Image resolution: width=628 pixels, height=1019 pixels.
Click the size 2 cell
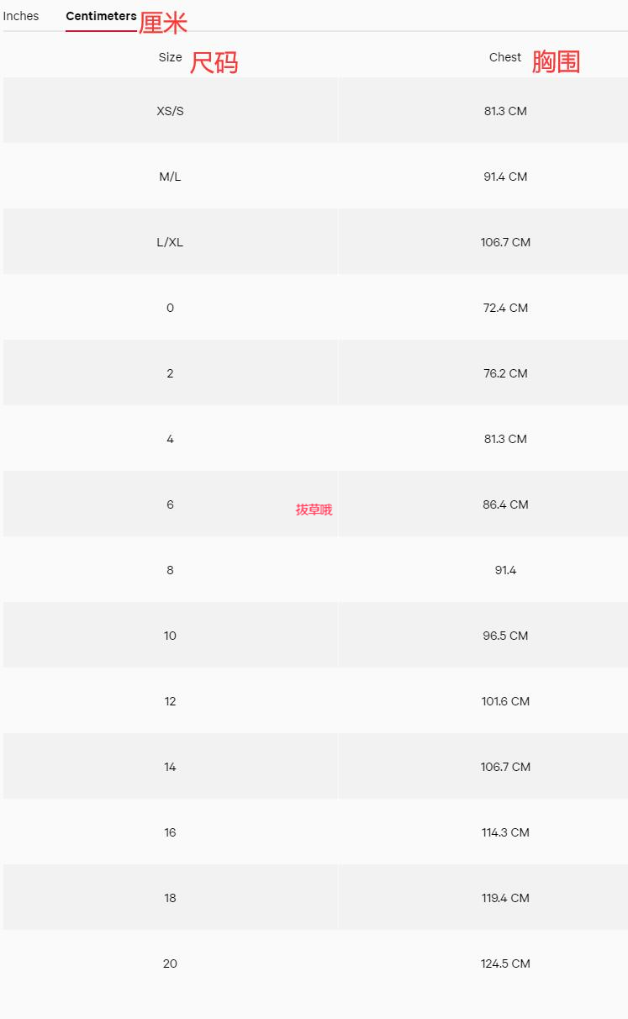pos(170,373)
